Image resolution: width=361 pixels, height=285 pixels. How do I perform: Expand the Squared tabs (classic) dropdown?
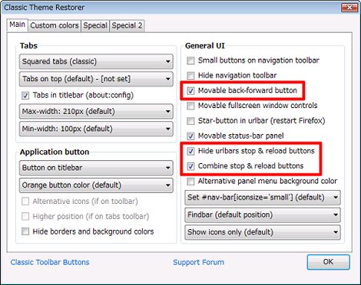pyautogui.click(x=96, y=61)
